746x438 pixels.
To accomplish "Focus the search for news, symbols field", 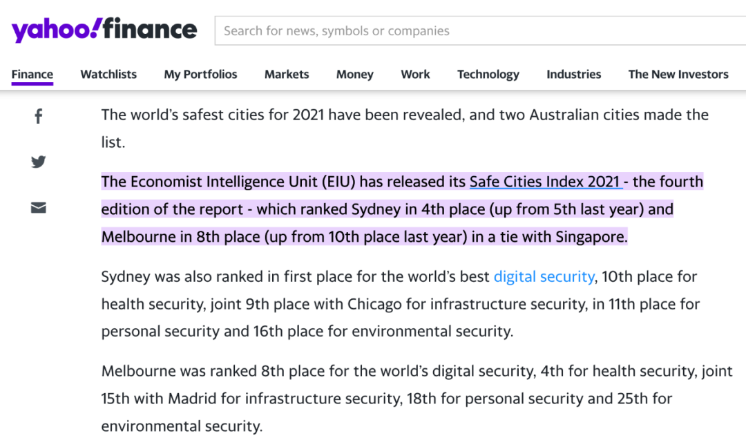I will tap(480, 31).
